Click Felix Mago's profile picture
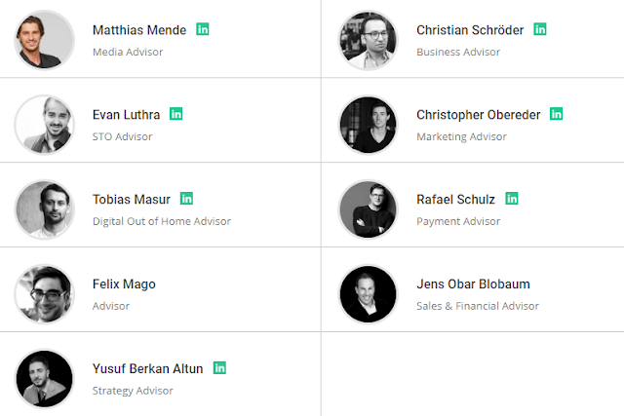The width and height of the screenshot is (624, 416). [x=44, y=294]
